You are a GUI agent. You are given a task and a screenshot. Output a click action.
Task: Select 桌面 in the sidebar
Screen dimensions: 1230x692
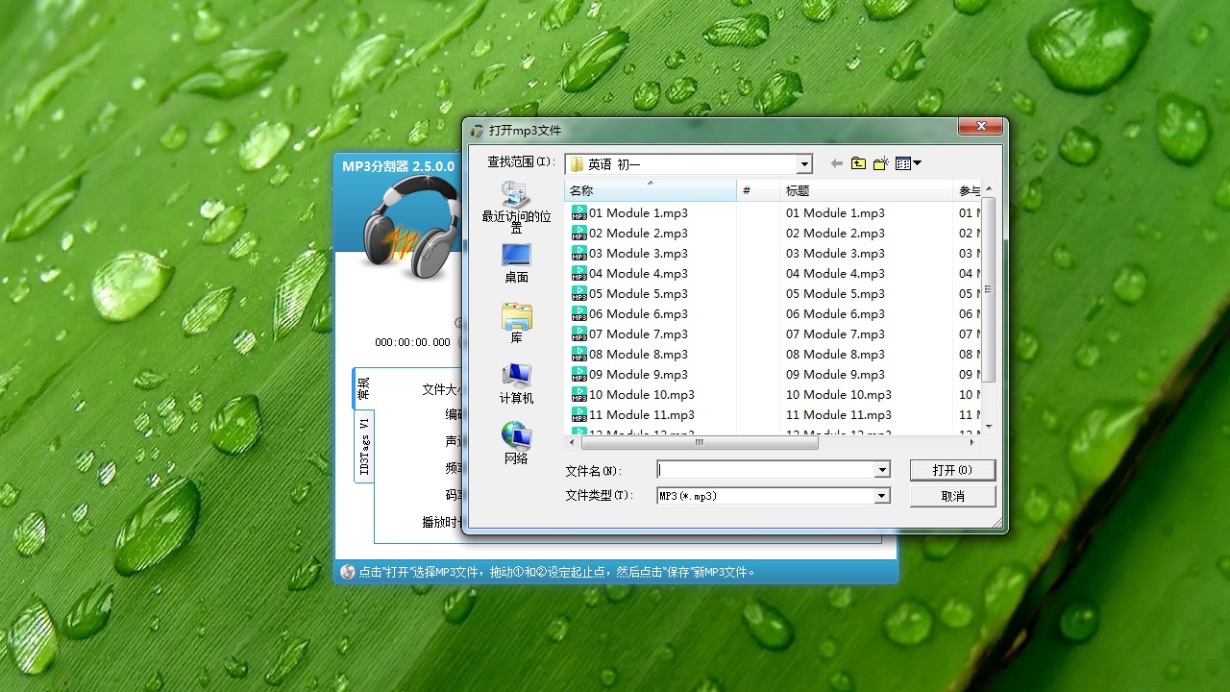516,260
